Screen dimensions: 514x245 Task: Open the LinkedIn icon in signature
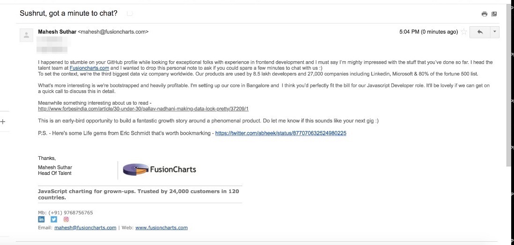(41, 219)
